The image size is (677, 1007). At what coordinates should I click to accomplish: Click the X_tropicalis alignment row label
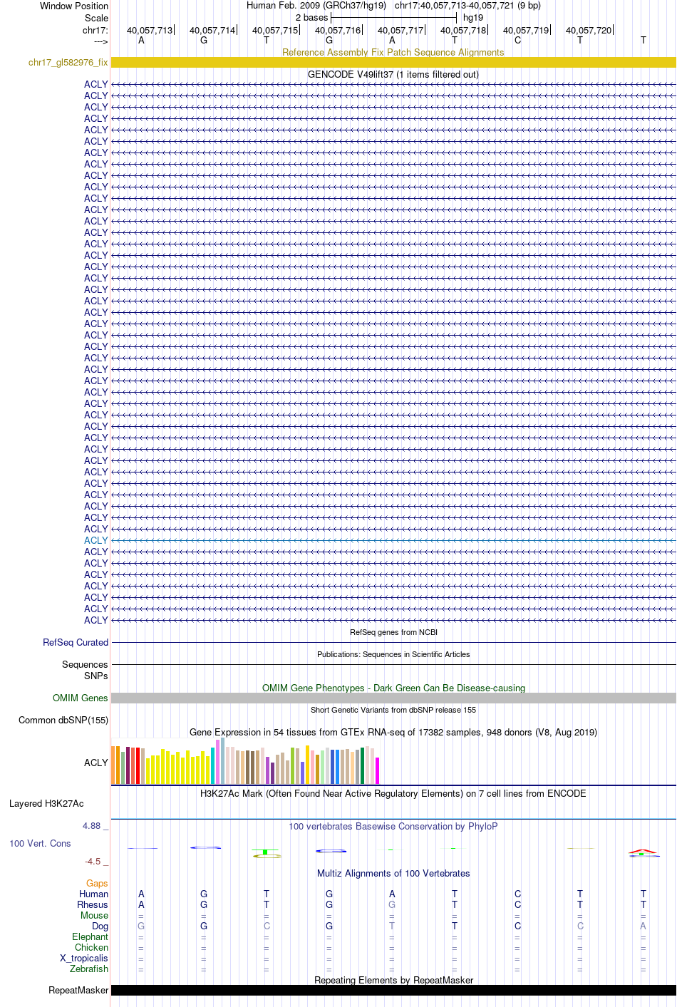tap(84, 958)
